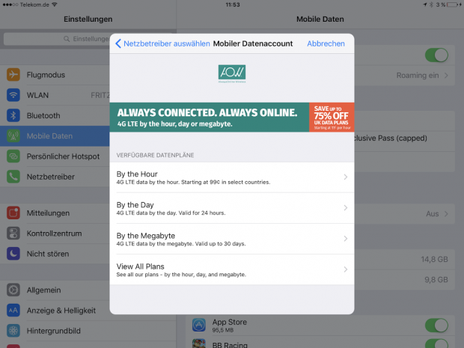464x348 pixels.
Task: Toggle the Mobile Daten master switch
Action: tap(436, 55)
